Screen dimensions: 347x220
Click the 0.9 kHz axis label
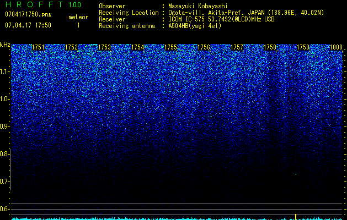pyautogui.click(x=5, y=127)
